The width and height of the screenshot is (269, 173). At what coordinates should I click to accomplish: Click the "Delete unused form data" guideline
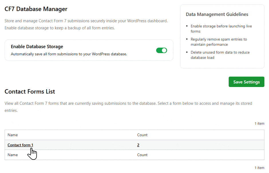click(x=220, y=55)
